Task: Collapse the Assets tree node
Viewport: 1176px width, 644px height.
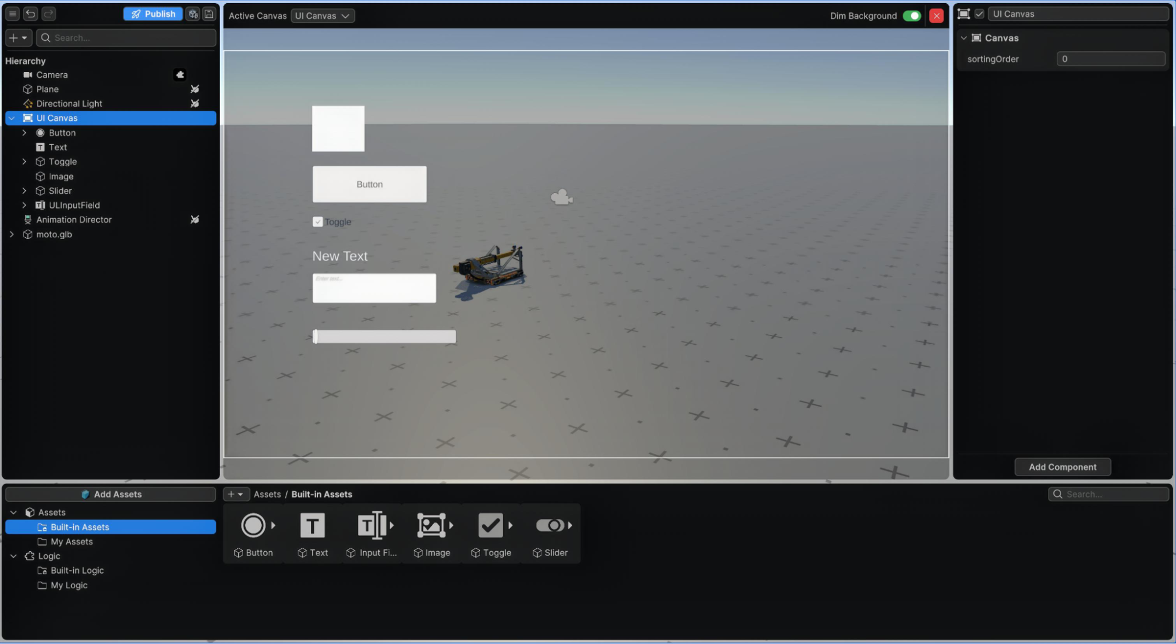Action: click(14, 512)
